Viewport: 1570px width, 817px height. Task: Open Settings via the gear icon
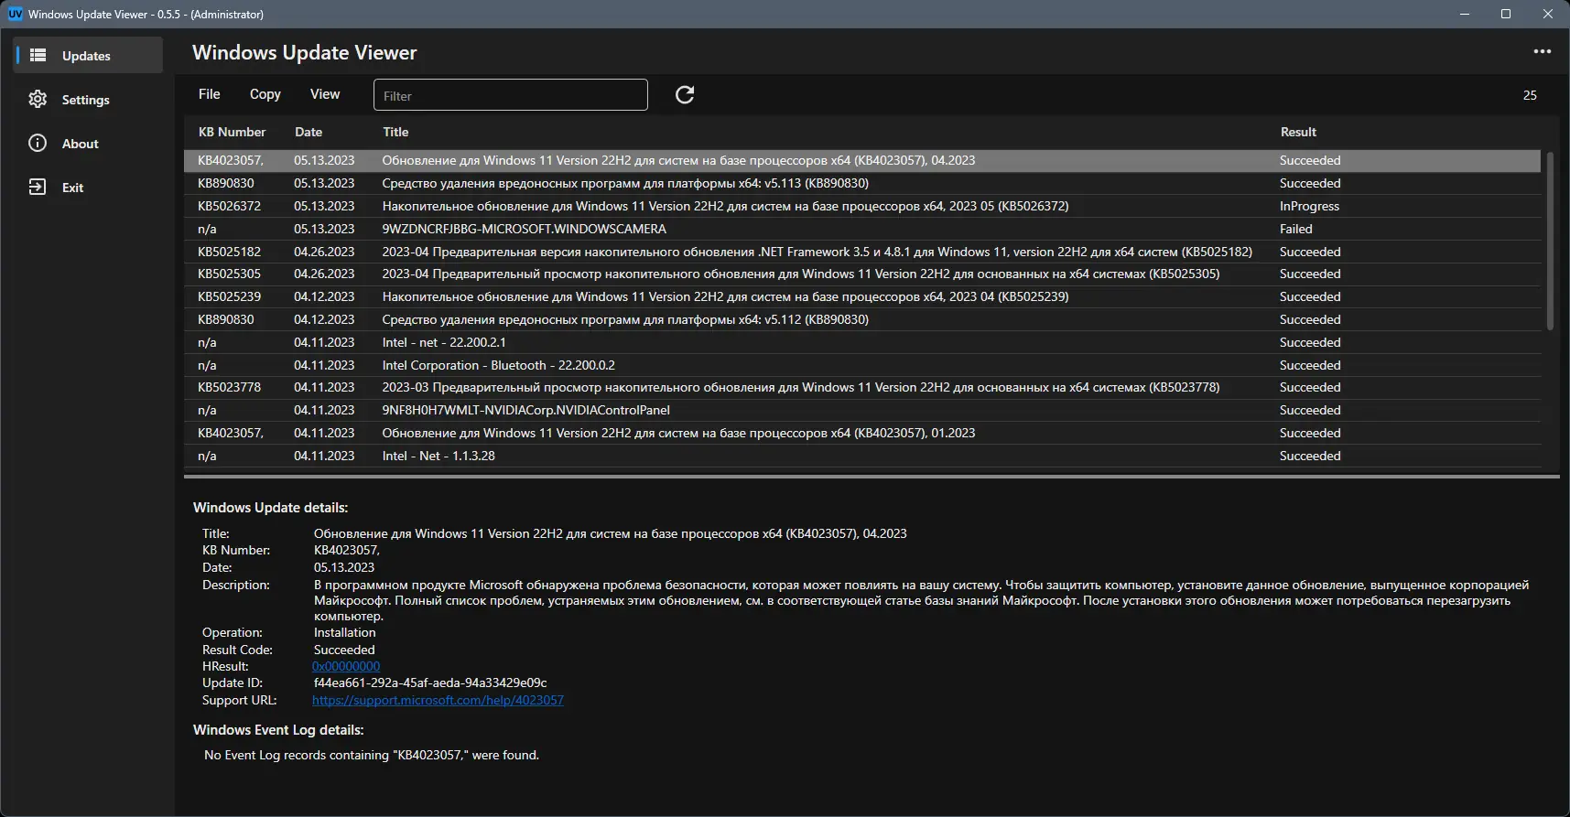pyautogui.click(x=38, y=100)
